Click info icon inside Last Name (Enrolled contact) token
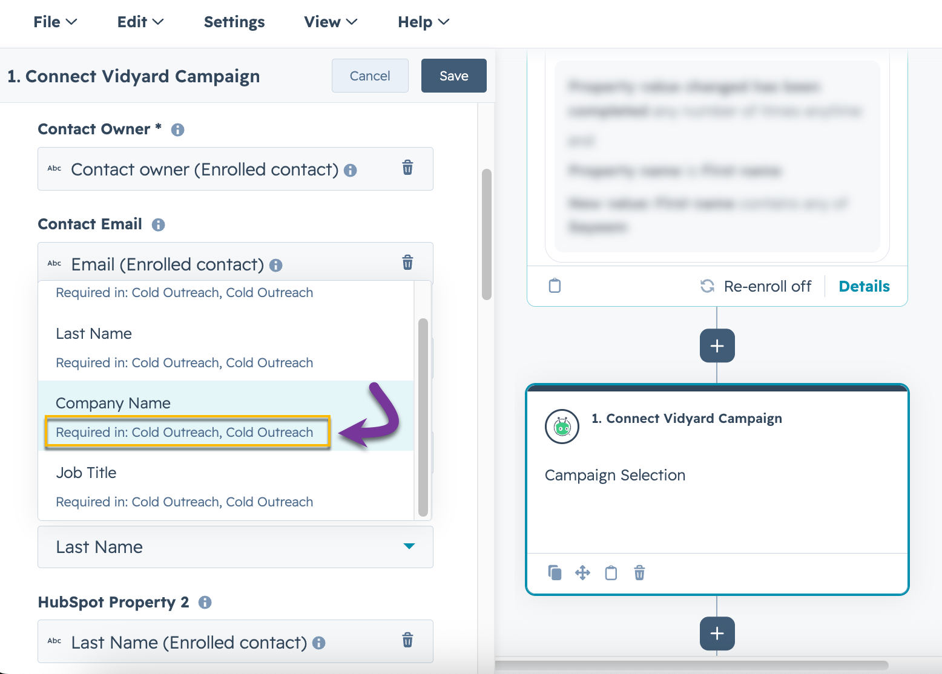 [x=318, y=643]
